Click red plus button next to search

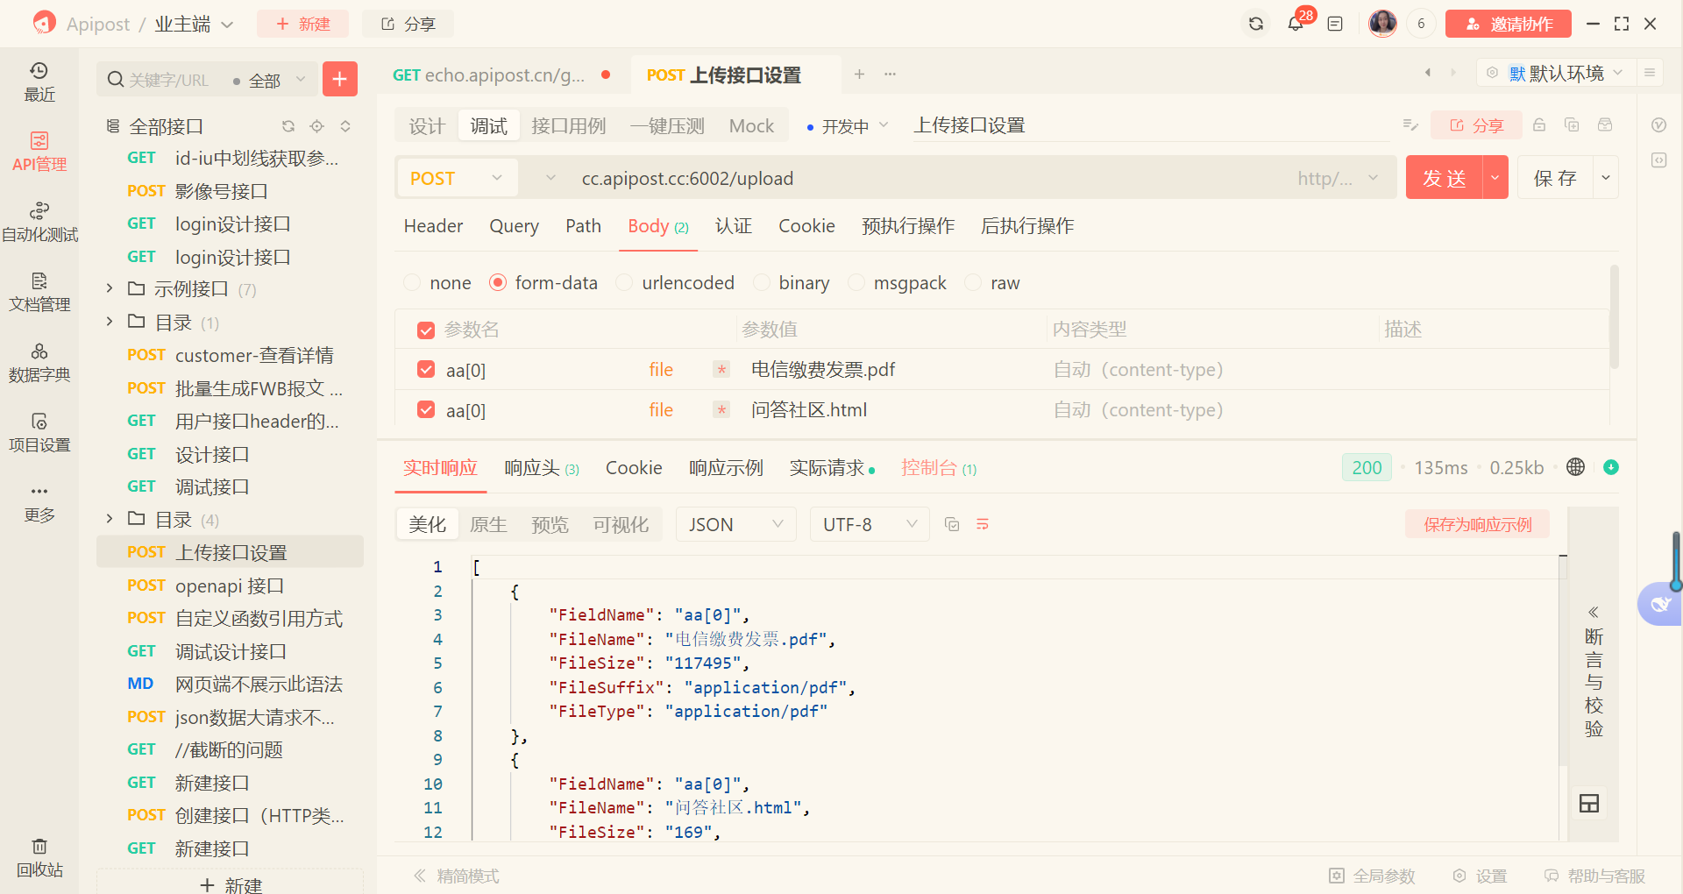click(x=340, y=80)
